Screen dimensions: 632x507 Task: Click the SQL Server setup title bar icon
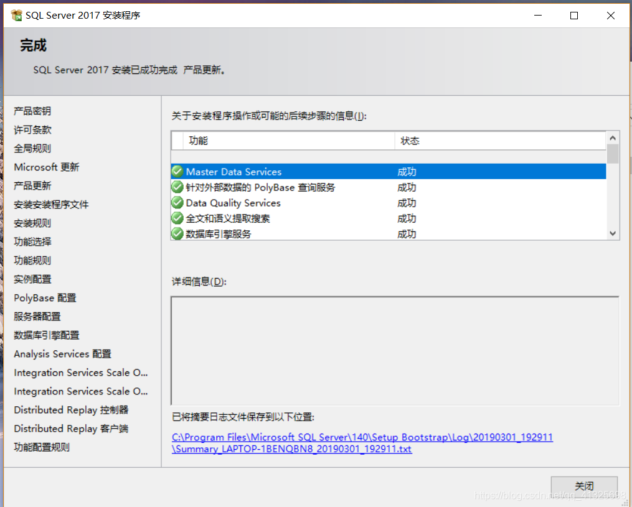coord(17,16)
